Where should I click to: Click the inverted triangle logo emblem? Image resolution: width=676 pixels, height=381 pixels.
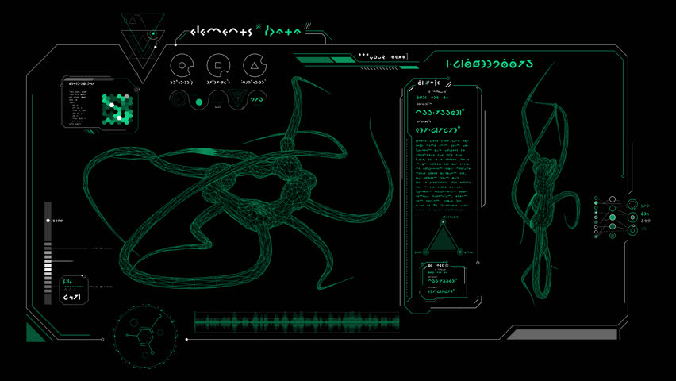143,36
